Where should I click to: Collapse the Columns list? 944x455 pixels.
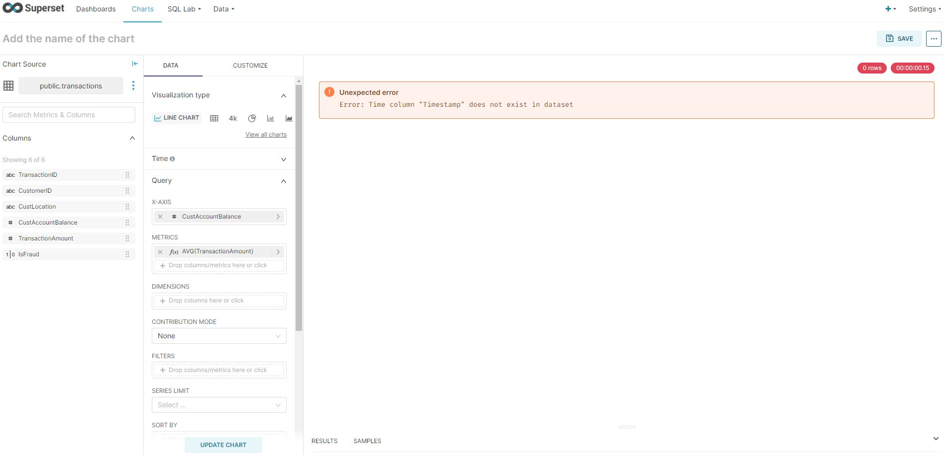coord(132,138)
